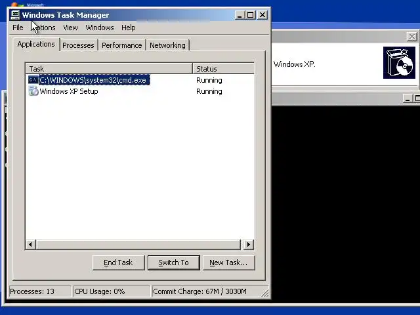Select the Windows XP Setup task row
This screenshot has width=420, height=315.
(140, 91)
